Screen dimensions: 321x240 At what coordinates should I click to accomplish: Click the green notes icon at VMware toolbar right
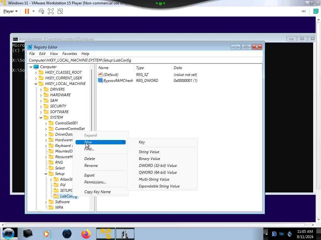(x=316, y=11)
